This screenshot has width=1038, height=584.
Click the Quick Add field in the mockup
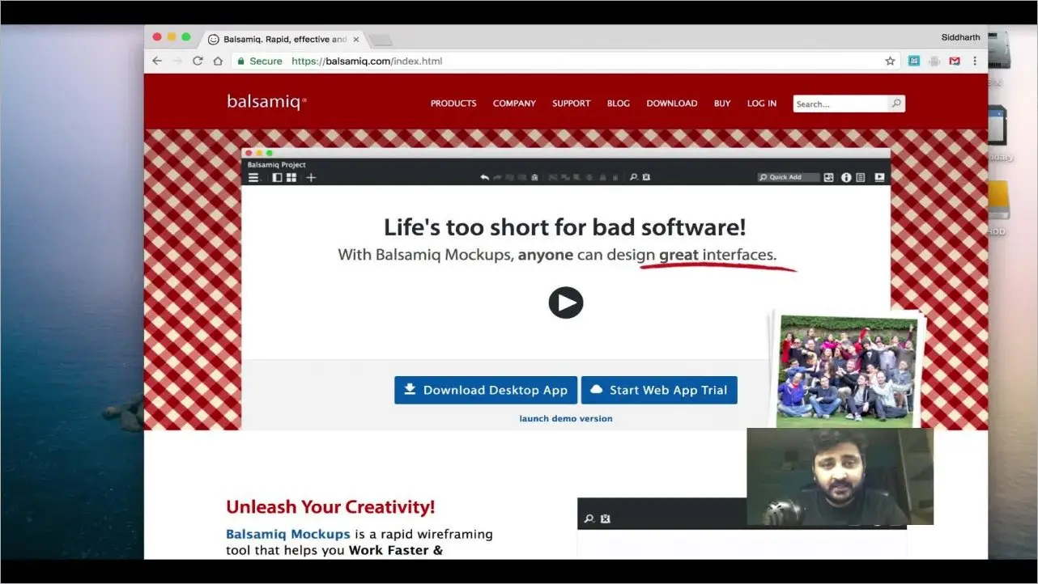[789, 177]
